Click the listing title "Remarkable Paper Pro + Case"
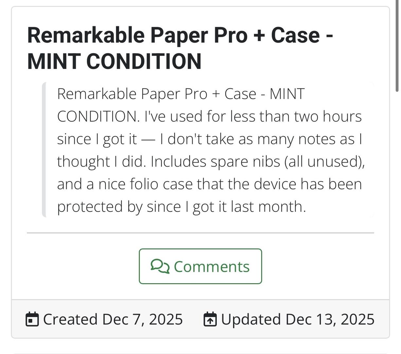This screenshot has height=354, width=401. pyautogui.click(x=173, y=35)
